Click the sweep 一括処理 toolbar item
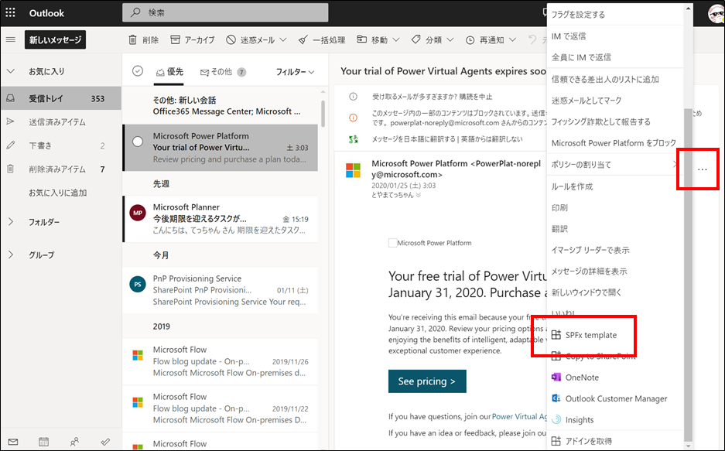Screen dimensions: 725x451 pos(322,39)
